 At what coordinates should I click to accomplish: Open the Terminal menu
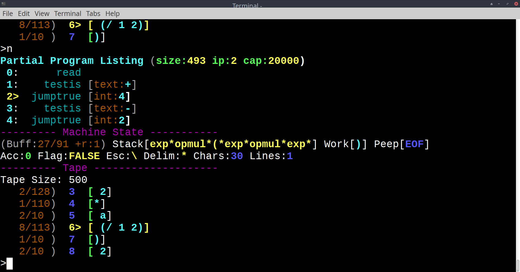(x=67, y=14)
